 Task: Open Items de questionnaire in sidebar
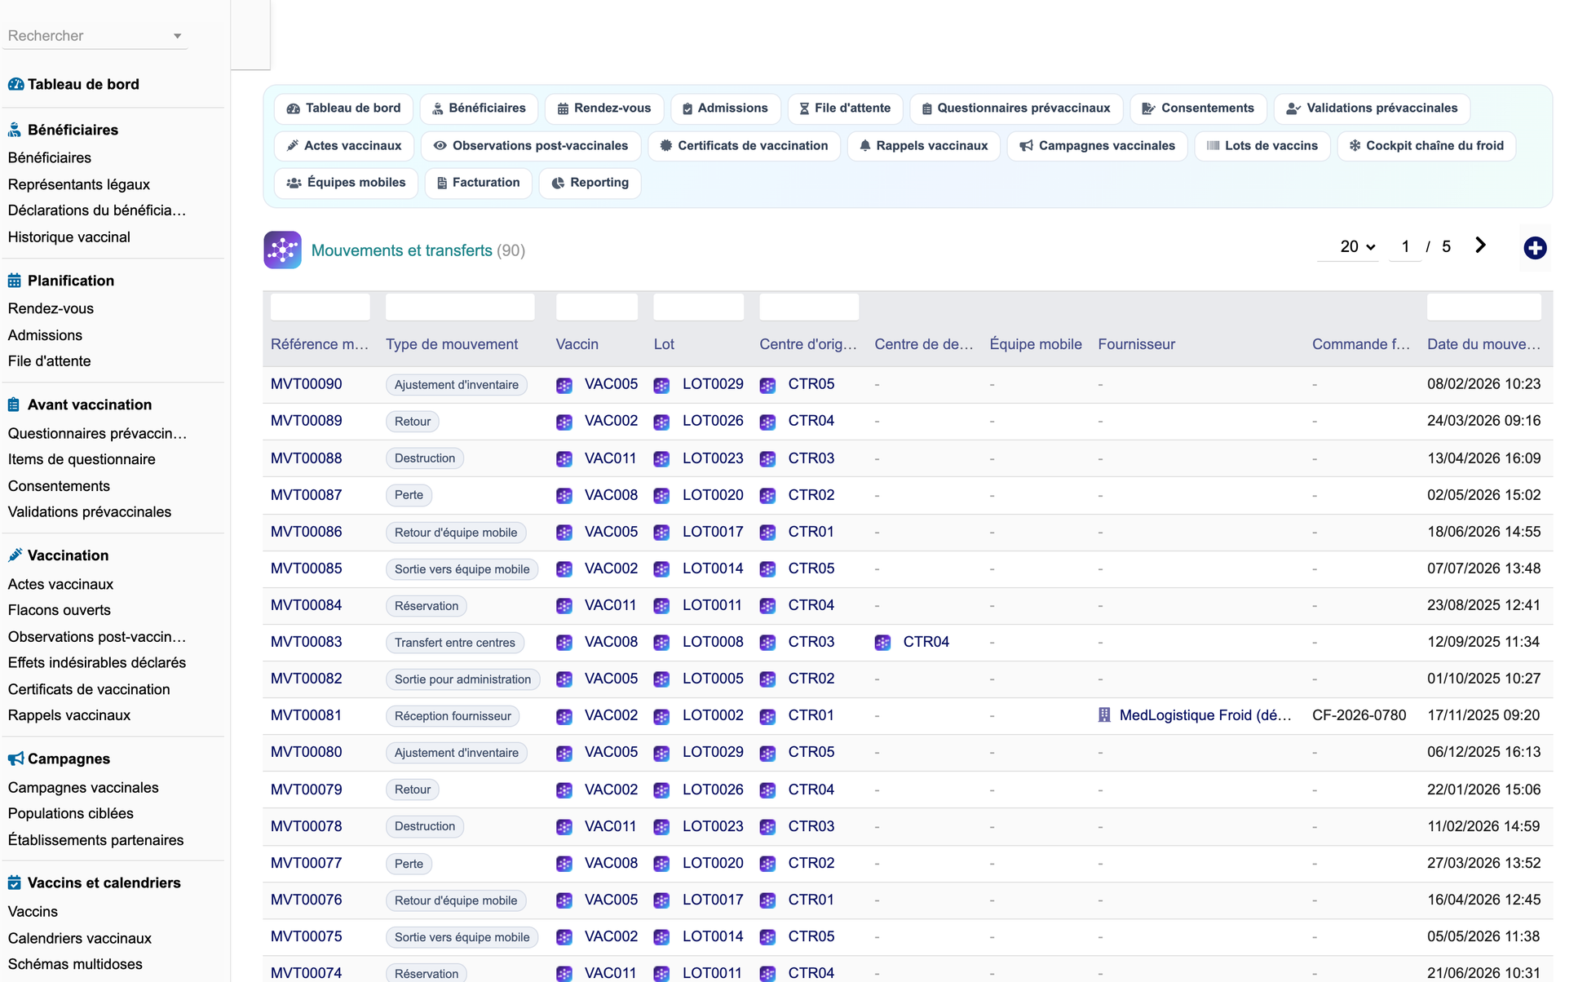pos(82,459)
